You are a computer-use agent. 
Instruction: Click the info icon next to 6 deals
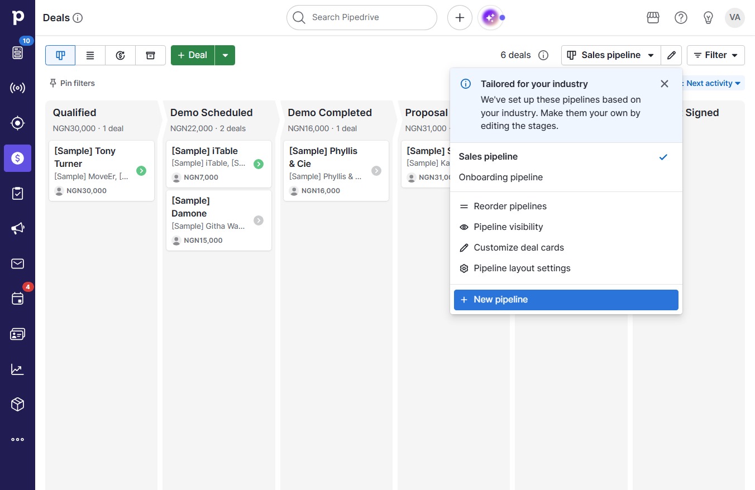pos(543,55)
